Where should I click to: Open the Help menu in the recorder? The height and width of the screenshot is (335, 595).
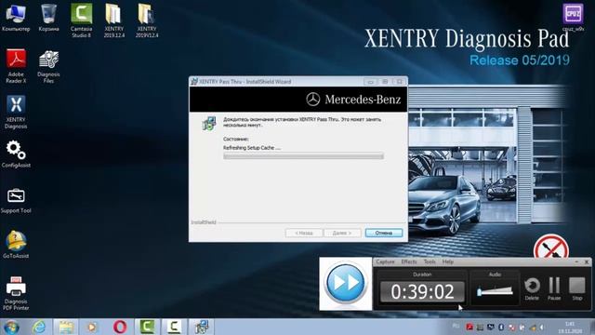[448, 261]
